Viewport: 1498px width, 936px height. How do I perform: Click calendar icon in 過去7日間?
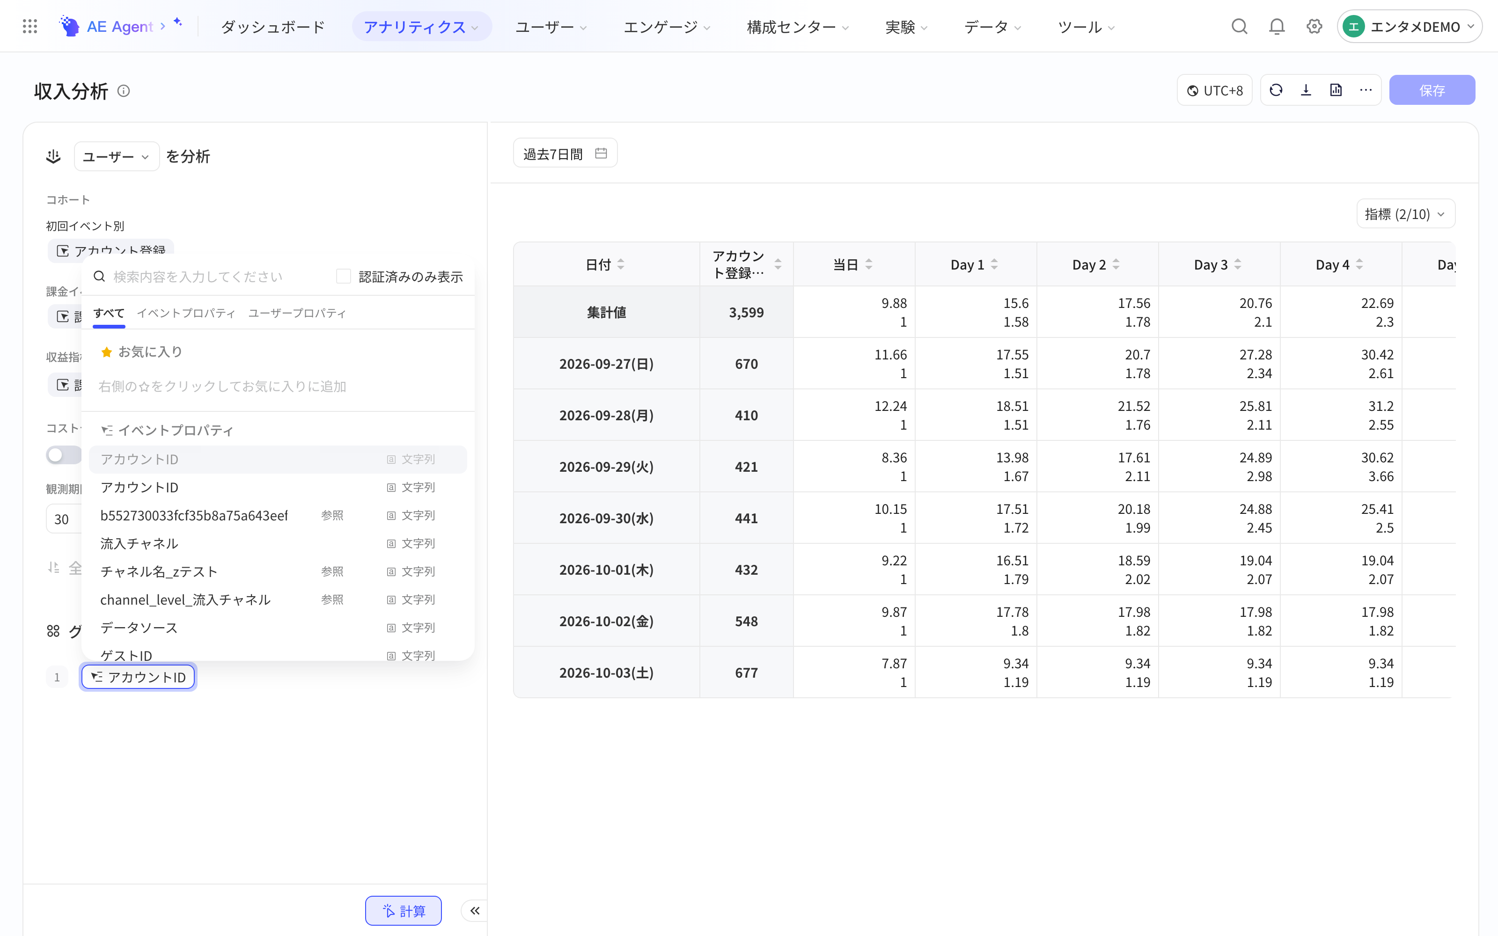click(601, 153)
